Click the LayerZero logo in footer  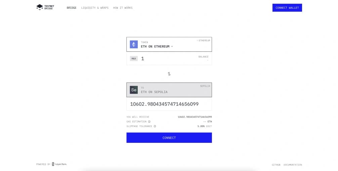59,164
